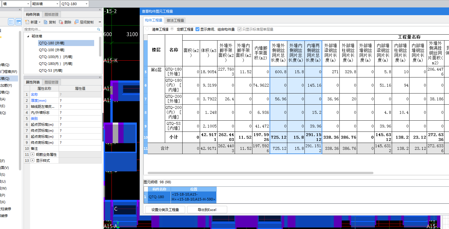
Task: Click cell value 18.9054 in table
Action: (209, 72)
